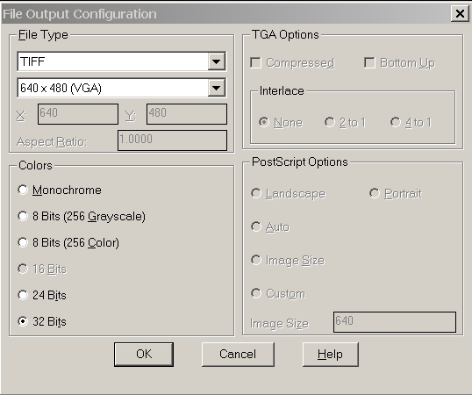Select the Auto PostScript option

pos(256,226)
